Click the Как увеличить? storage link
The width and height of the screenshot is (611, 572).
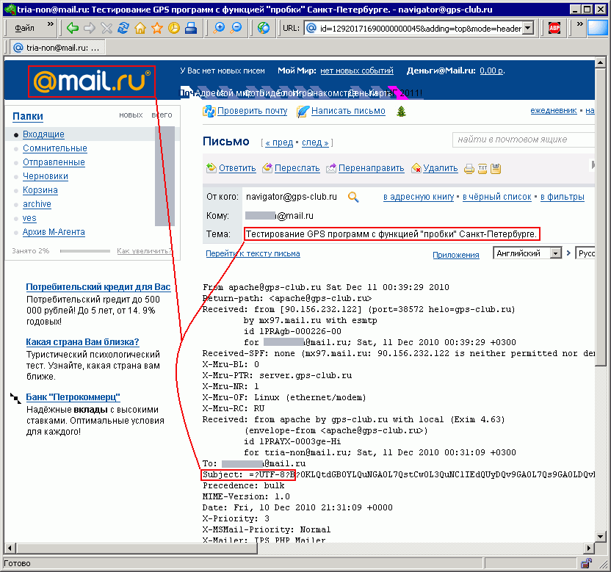[145, 251]
